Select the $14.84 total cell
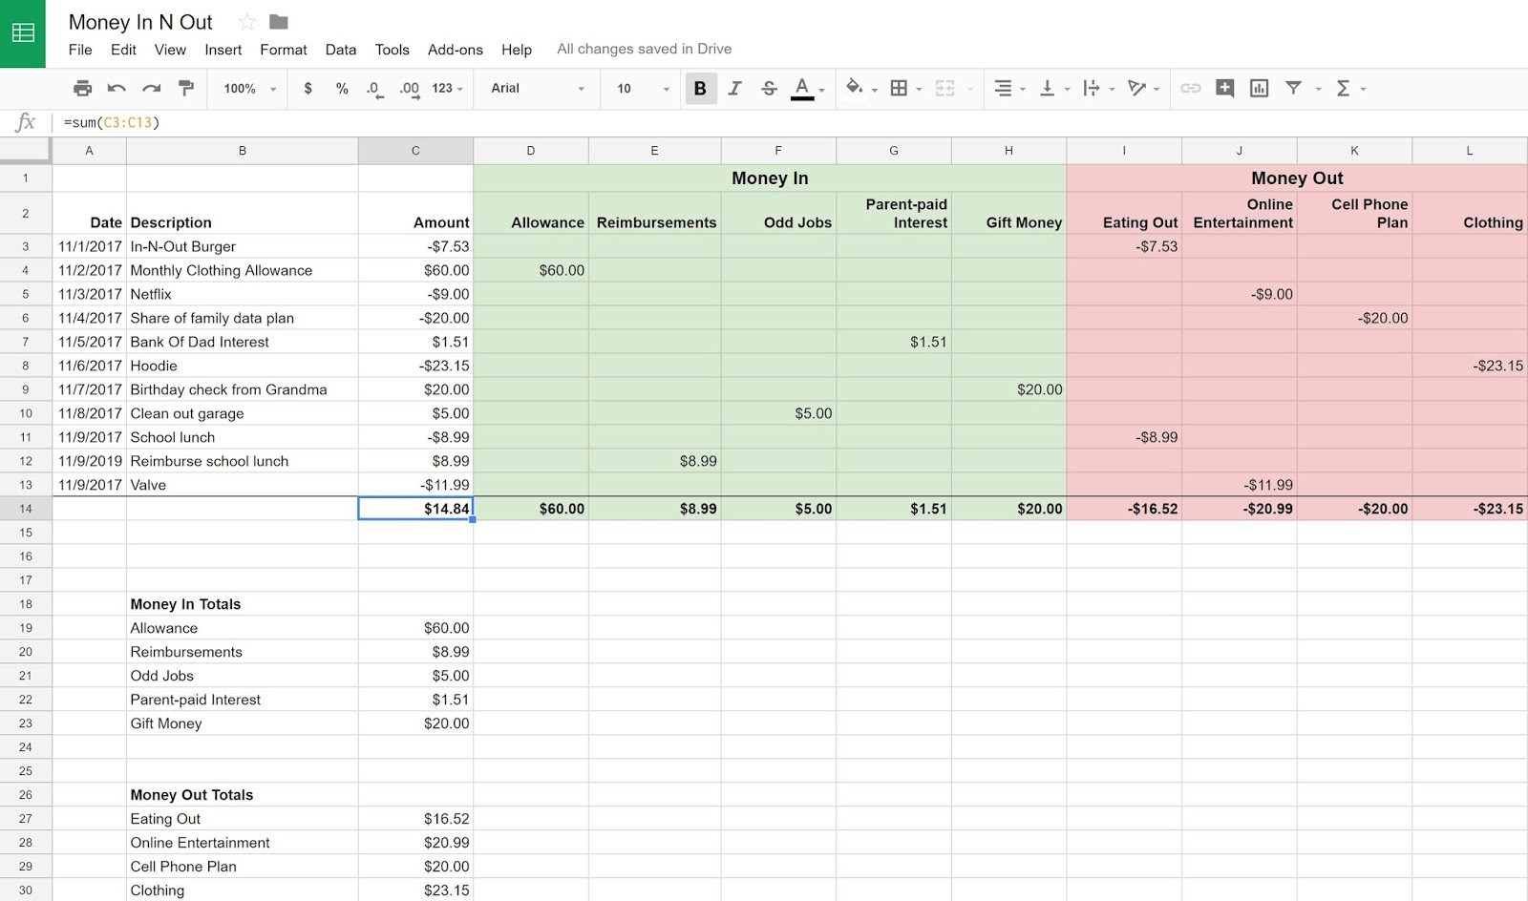 click(x=415, y=509)
